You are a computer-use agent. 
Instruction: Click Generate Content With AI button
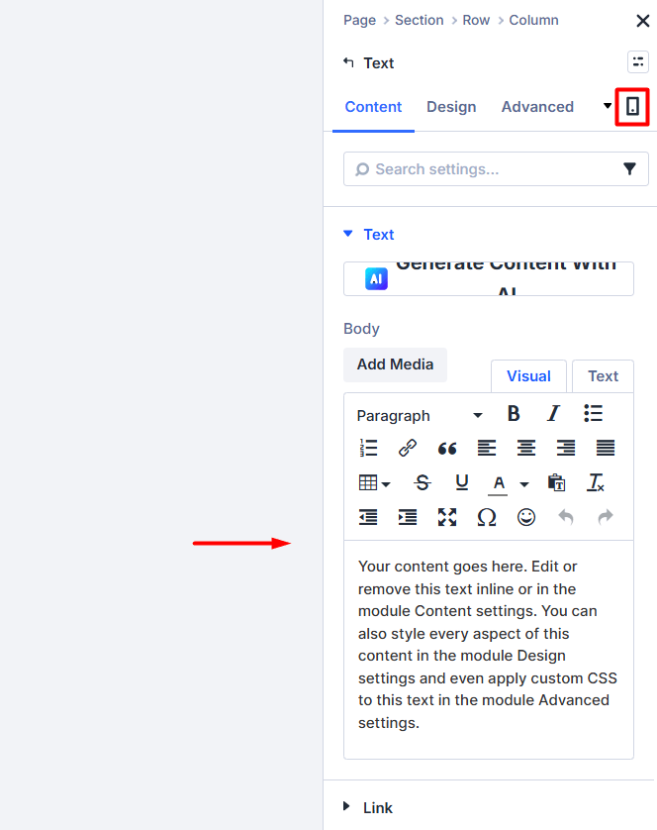(x=488, y=279)
